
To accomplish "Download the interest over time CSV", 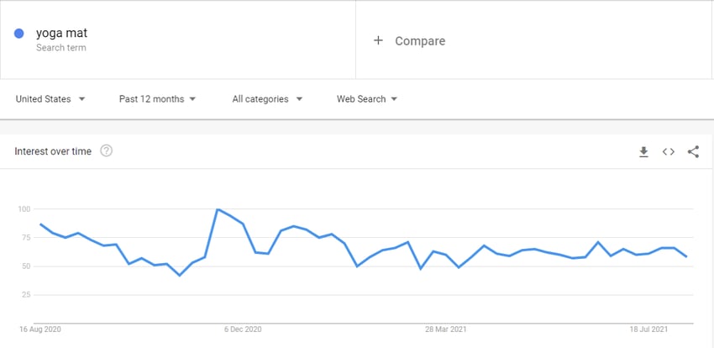I will [643, 151].
